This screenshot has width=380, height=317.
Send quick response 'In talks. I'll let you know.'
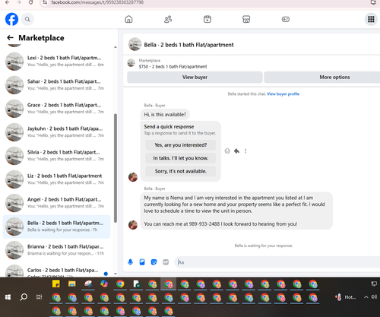coord(181,158)
